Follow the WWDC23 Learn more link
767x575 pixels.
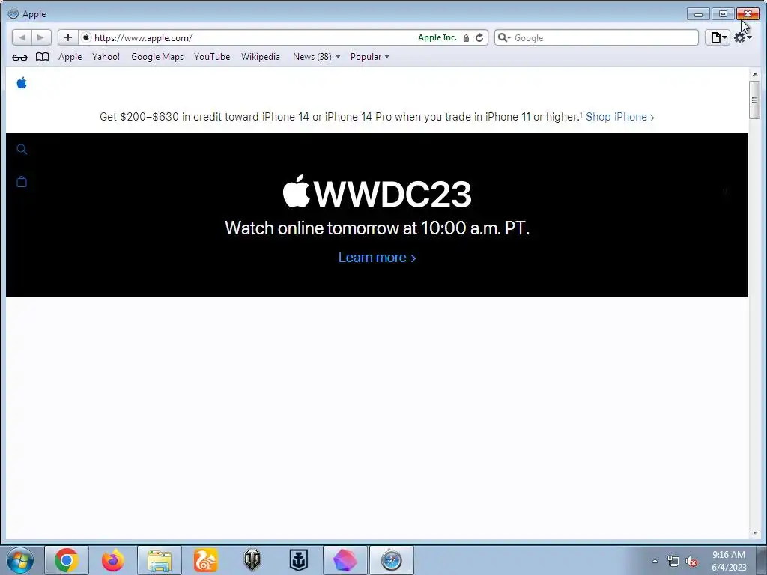pos(378,258)
